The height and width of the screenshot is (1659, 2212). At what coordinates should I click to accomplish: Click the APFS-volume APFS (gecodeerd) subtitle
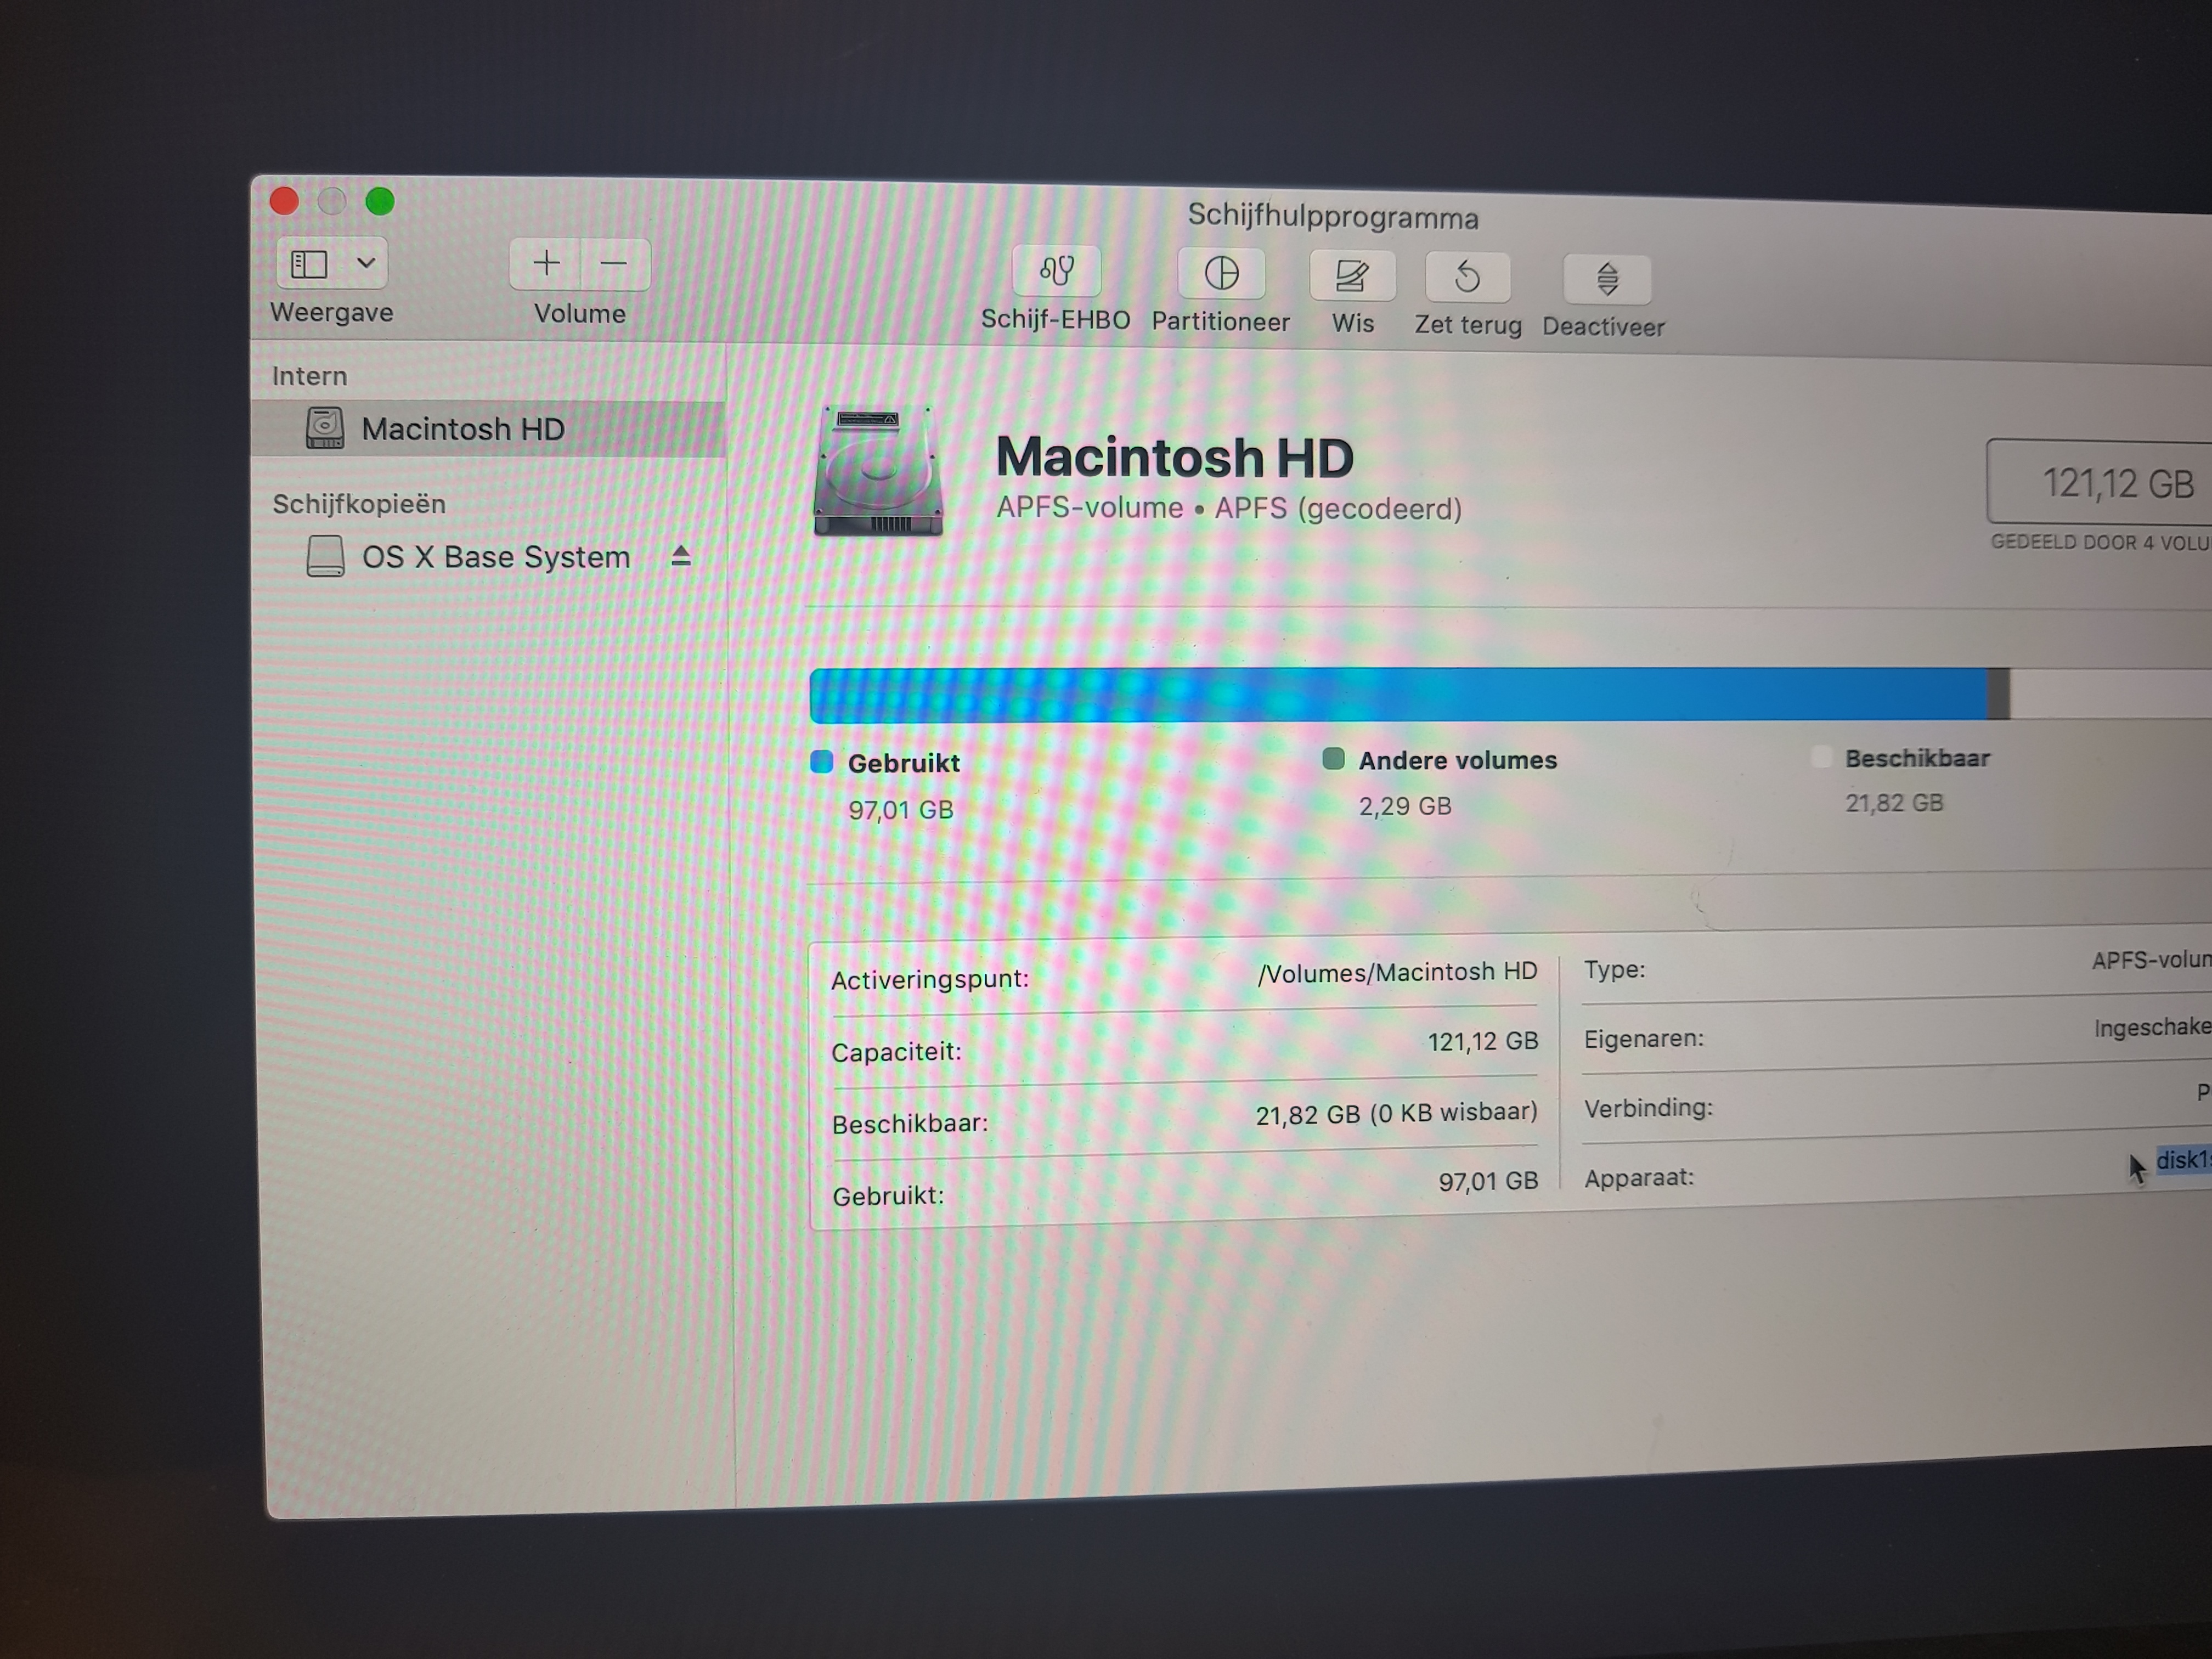[1229, 509]
